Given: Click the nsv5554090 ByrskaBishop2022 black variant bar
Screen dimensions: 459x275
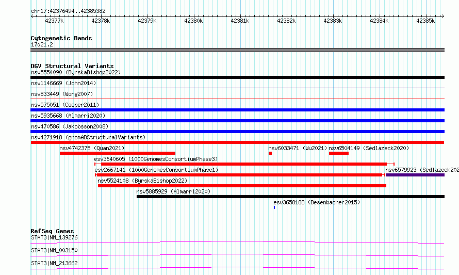Looking at the screenshot, I should 237,77.
